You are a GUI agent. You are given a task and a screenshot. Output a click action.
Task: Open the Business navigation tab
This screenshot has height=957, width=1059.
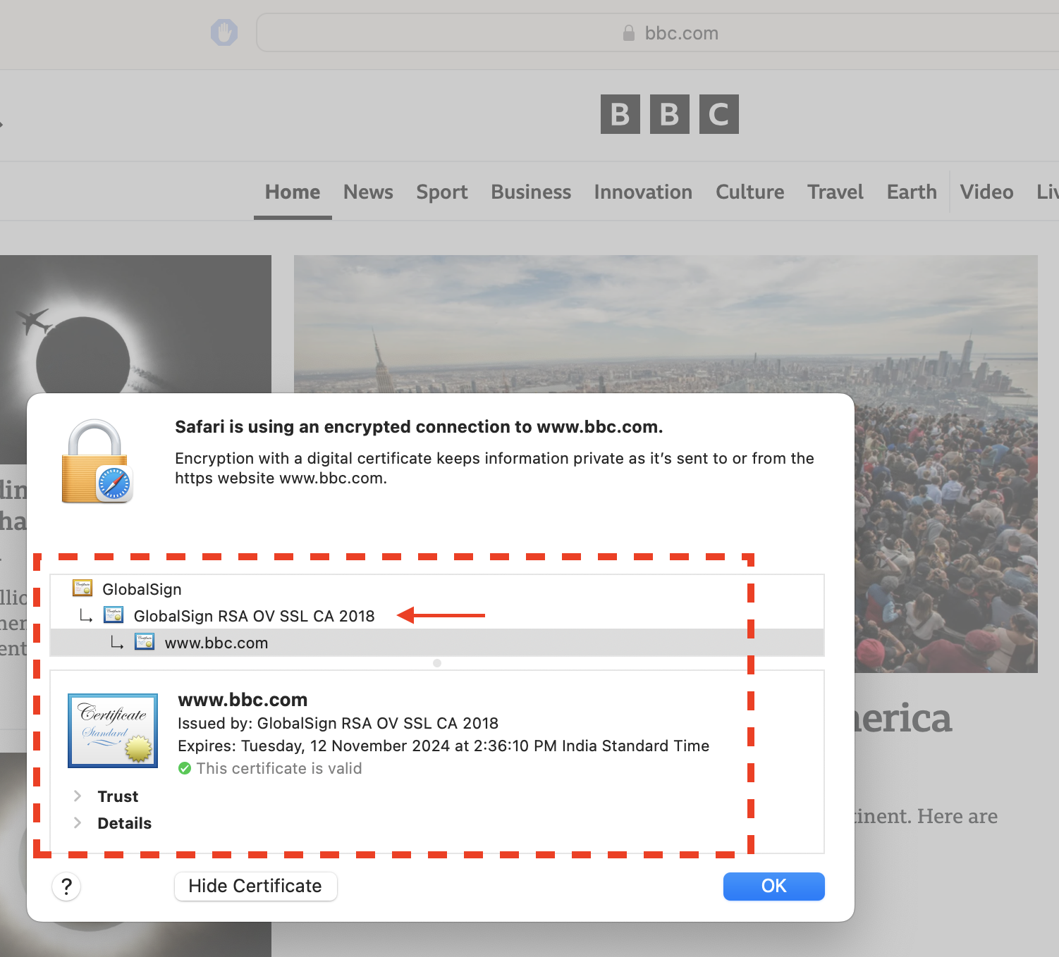pos(531,192)
